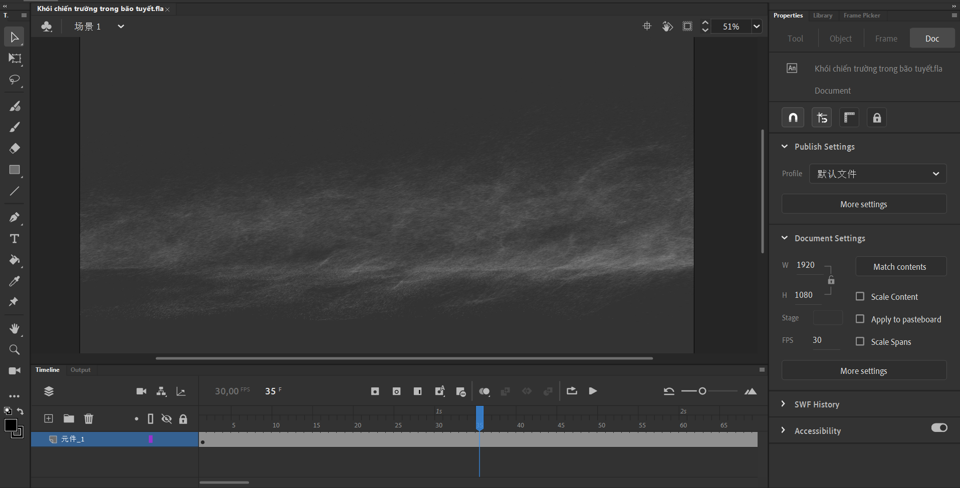The image size is (960, 488).
Task: Toggle the Accessibility switch
Action: click(939, 428)
